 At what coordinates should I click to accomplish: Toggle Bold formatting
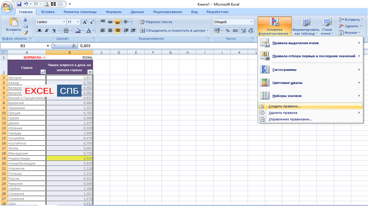[39, 31]
